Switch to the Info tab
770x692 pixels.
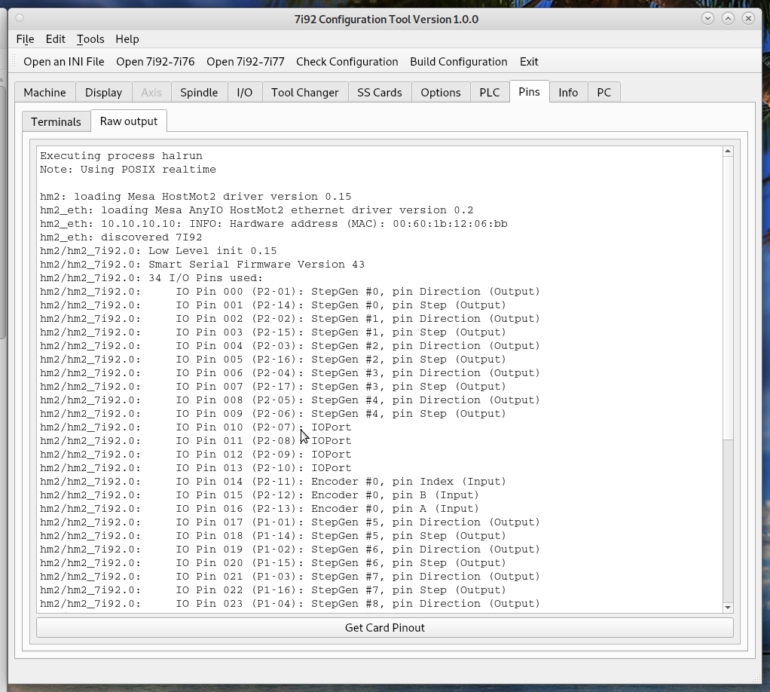[x=568, y=93]
